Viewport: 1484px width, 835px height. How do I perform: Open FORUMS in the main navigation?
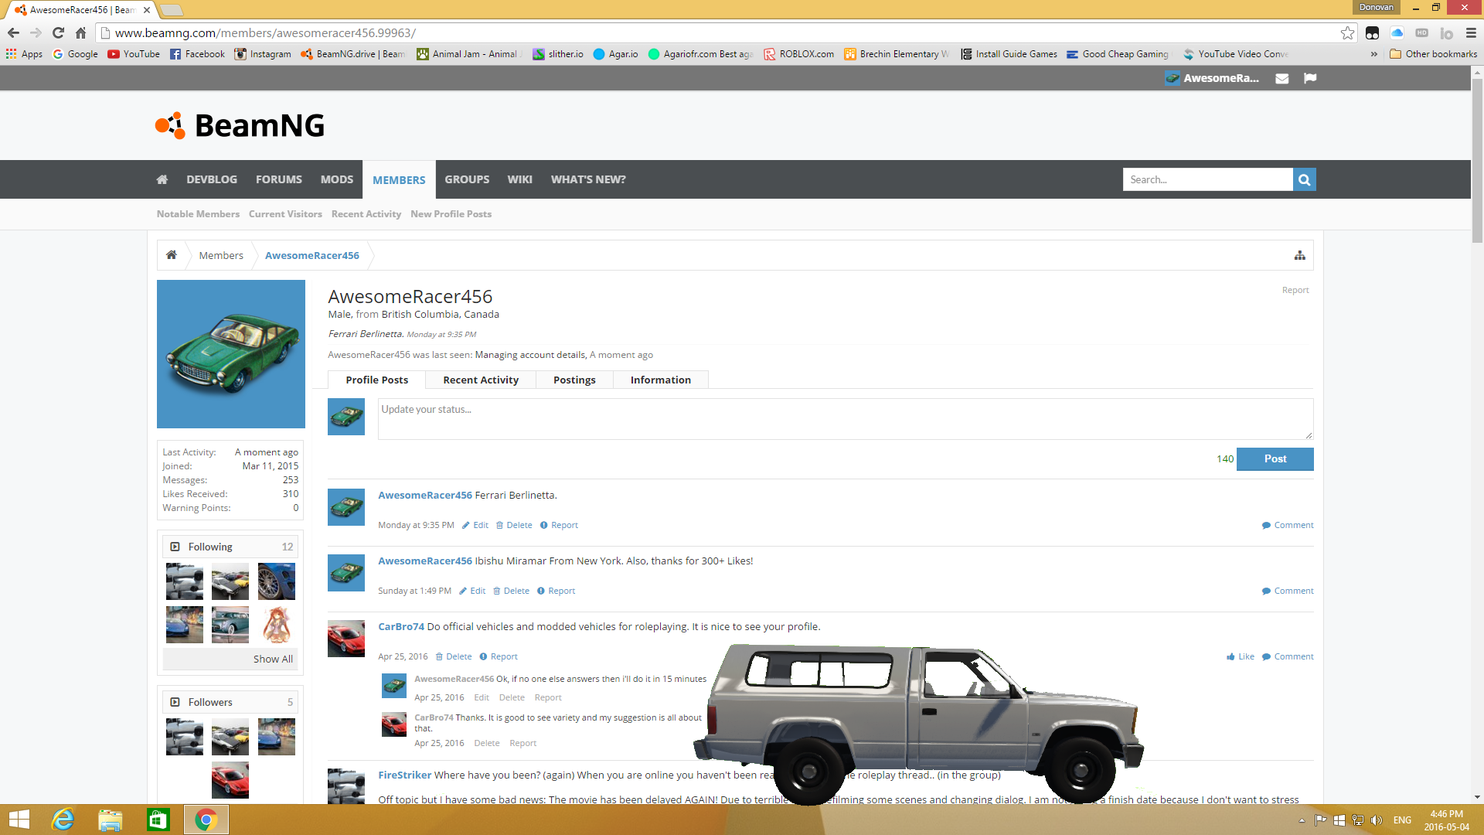pyautogui.click(x=278, y=179)
